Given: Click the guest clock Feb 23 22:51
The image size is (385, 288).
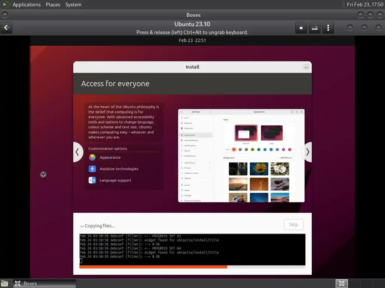Looking at the screenshot, I should coord(192,40).
